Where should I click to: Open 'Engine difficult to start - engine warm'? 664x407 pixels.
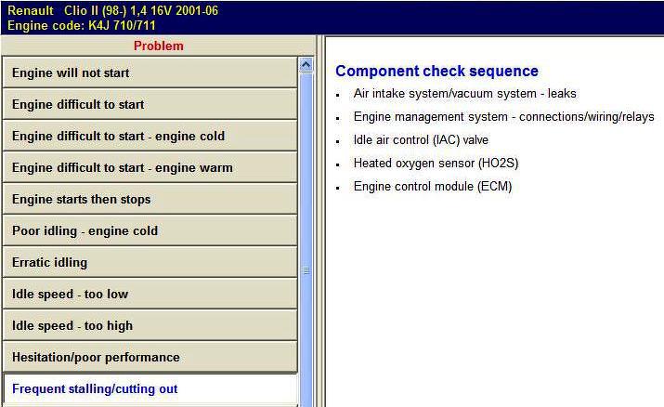click(x=150, y=167)
